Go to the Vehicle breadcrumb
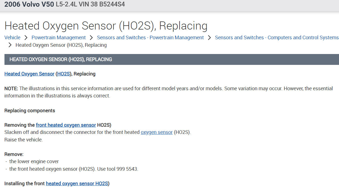Image resolution: width=339 pixels, height=191 pixels. click(x=12, y=38)
